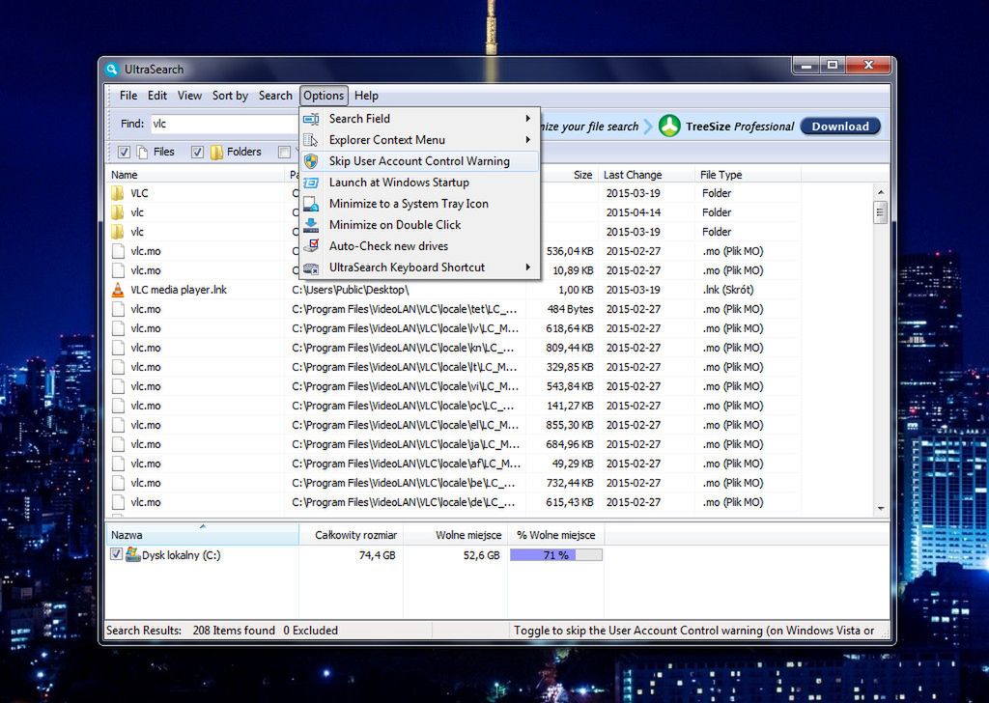Click the VLC cone icon of VLC media player.lnk
This screenshot has width=989, height=703.
click(118, 290)
